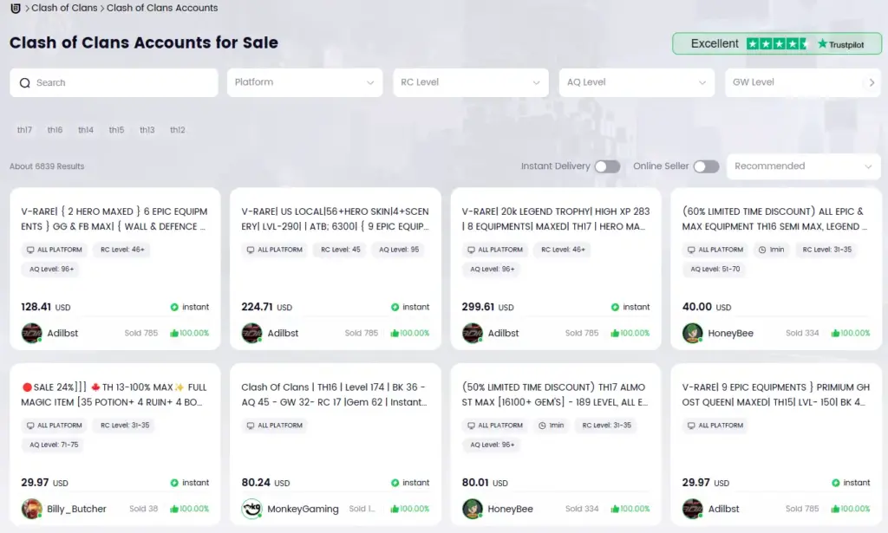Select the th14 filter tag
888x533 pixels.
[86, 130]
